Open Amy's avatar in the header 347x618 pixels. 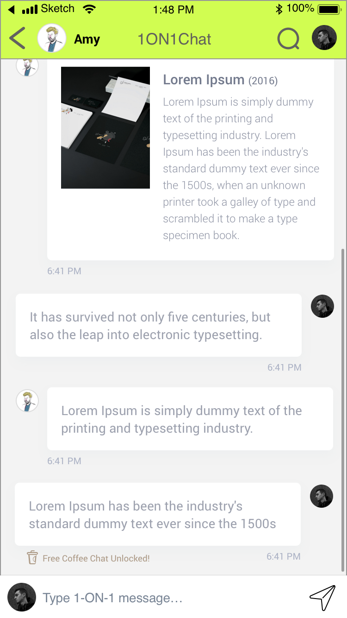[x=52, y=38]
